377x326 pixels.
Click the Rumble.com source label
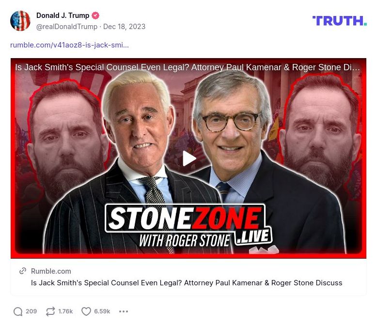point(51,271)
